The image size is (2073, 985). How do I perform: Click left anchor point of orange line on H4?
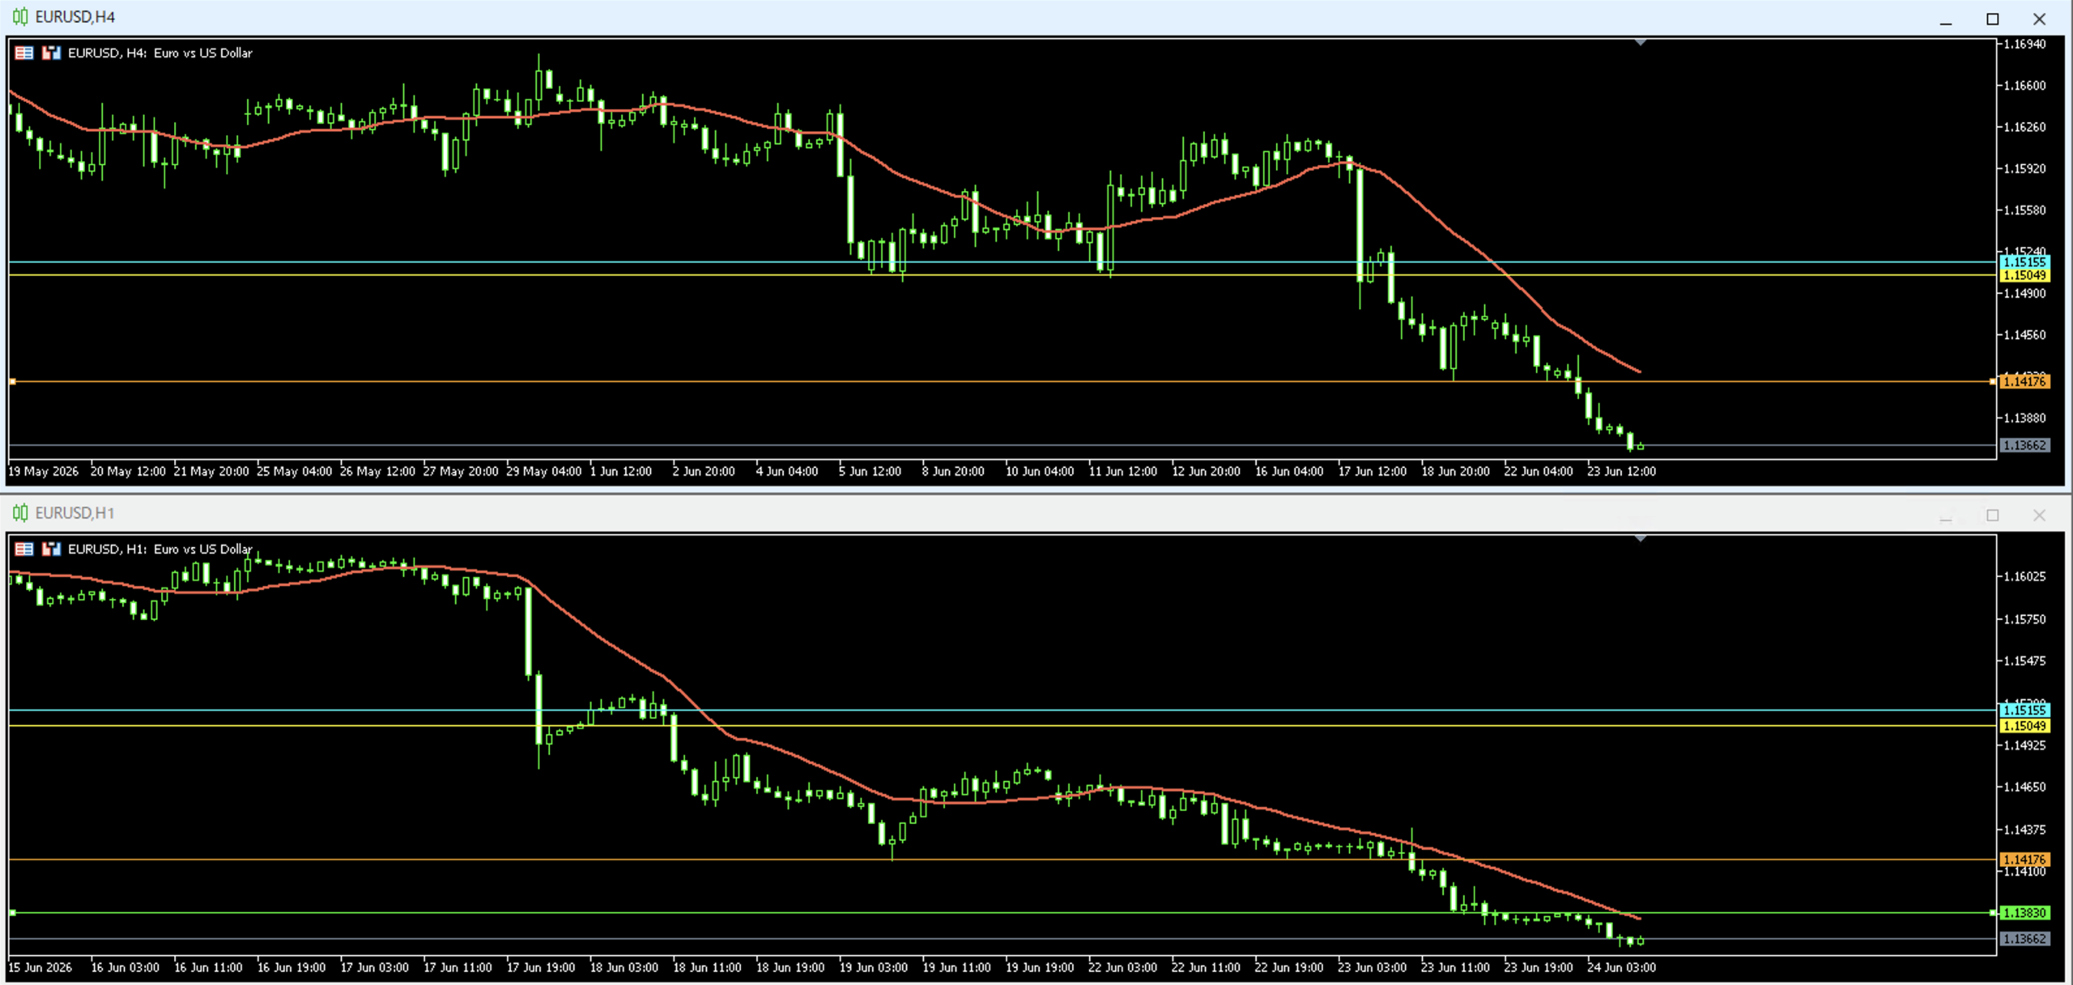coord(12,381)
